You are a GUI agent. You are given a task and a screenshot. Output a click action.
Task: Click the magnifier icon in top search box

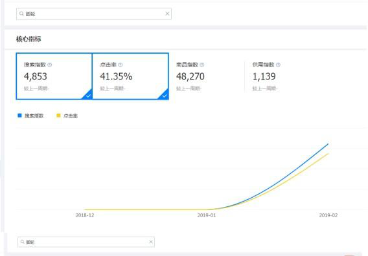point(21,14)
